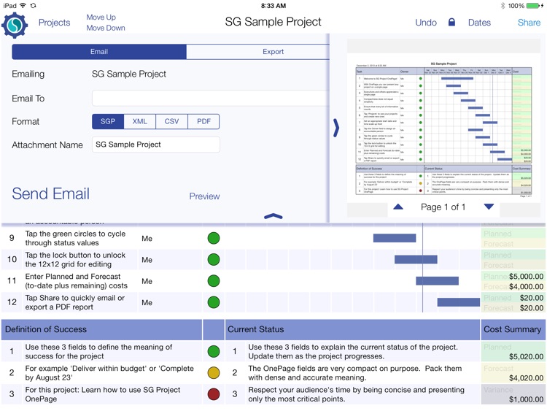The image size is (547, 411).
Task: Cycle the status circle for task 9
Action: pos(214,238)
